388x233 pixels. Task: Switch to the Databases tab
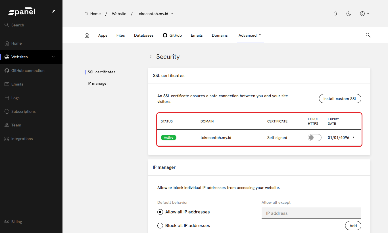[x=144, y=35]
